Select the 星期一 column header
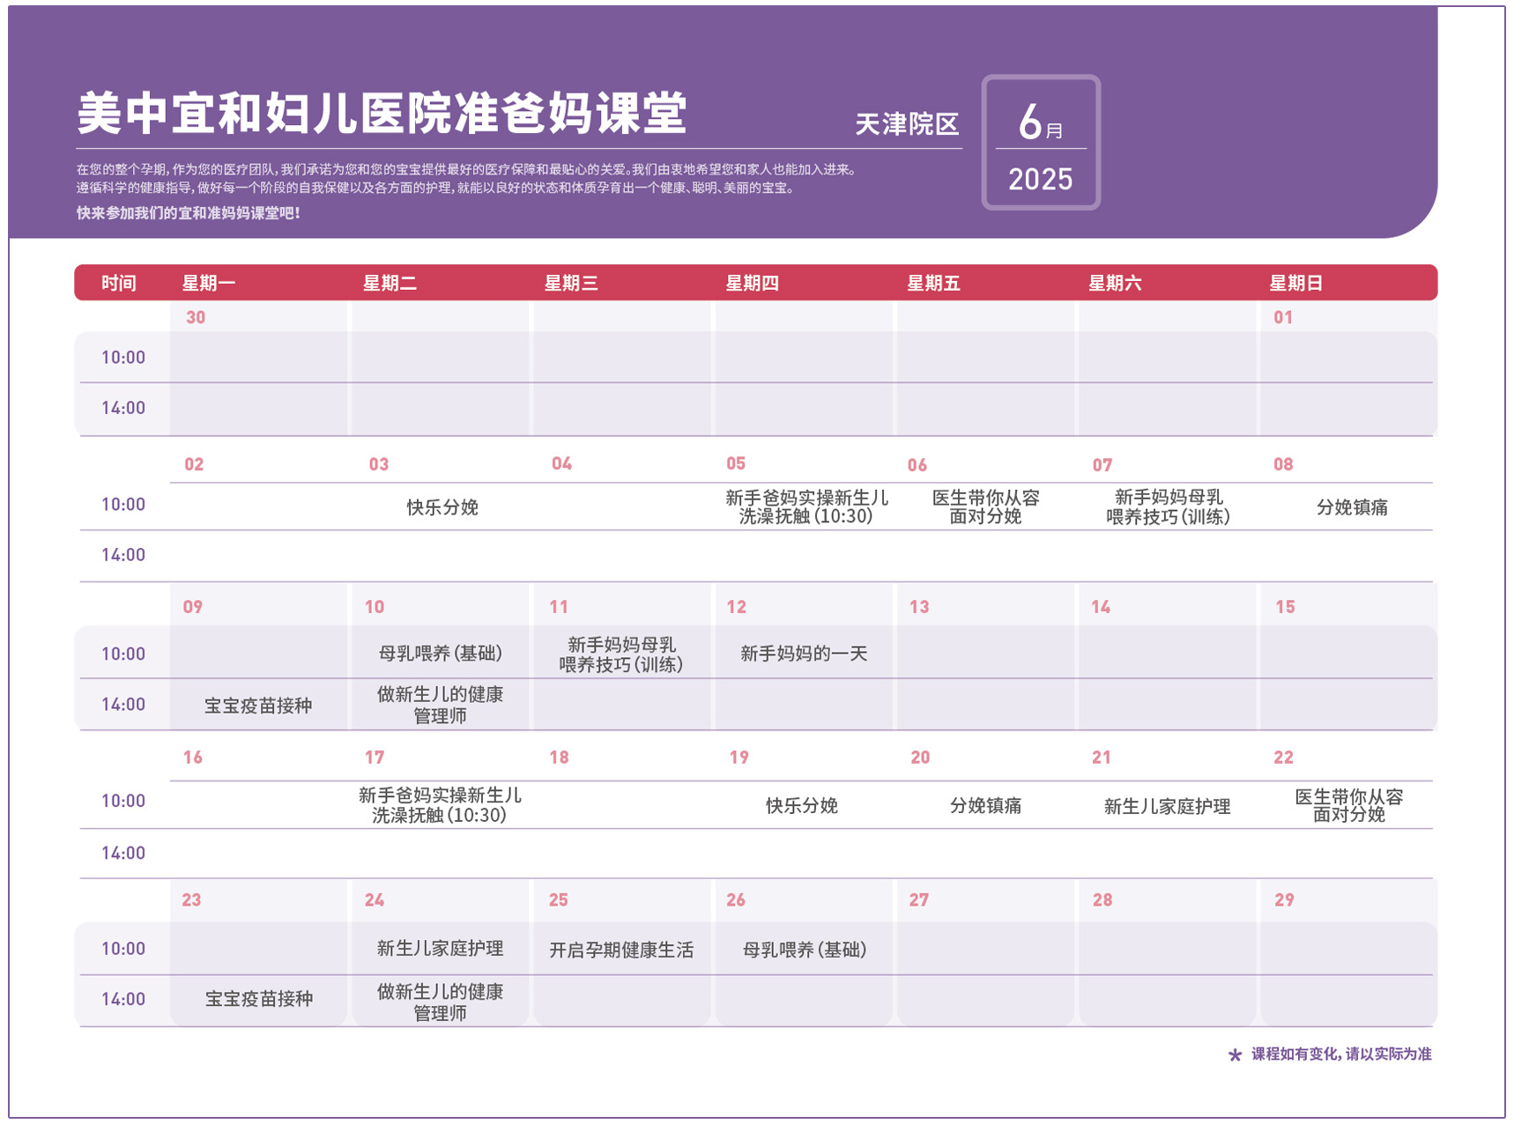The image size is (1514, 1124). [x=208, y=283]
